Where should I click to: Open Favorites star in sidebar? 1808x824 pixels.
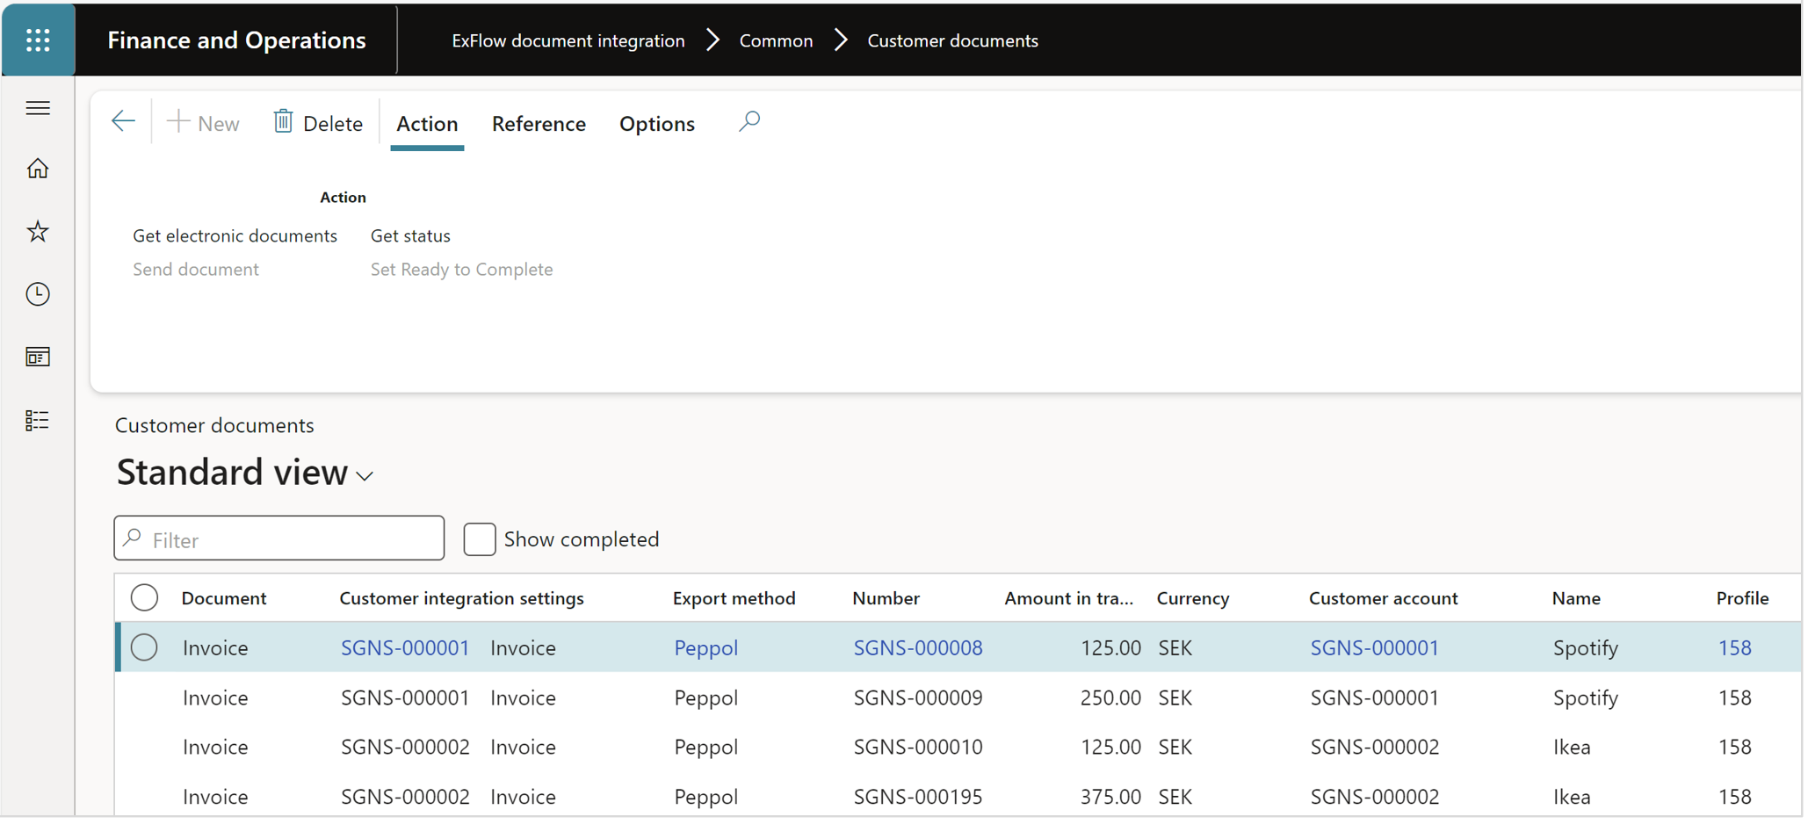(x=38, y=232)
